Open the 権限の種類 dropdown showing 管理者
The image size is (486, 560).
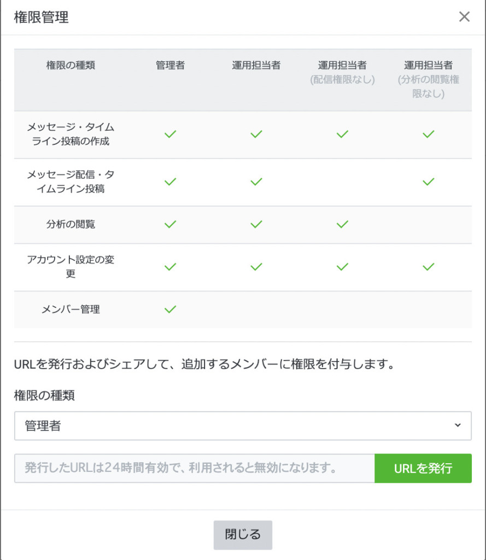pos(242,426)
